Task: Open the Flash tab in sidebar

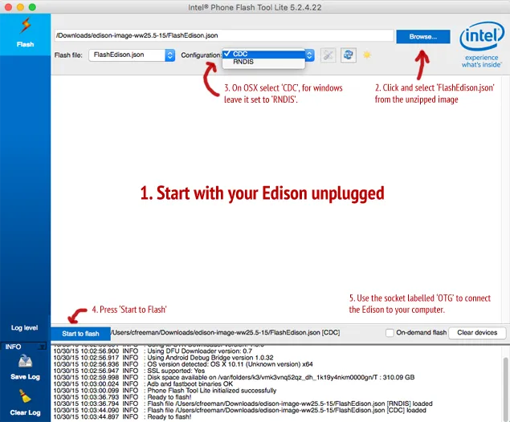Action: coord(26,34)
